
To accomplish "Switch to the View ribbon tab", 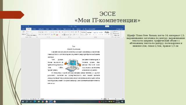I will [x=74, y=29].
